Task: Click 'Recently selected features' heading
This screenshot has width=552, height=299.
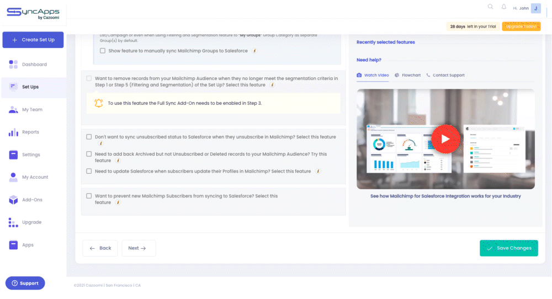Action: coord(385,42)
